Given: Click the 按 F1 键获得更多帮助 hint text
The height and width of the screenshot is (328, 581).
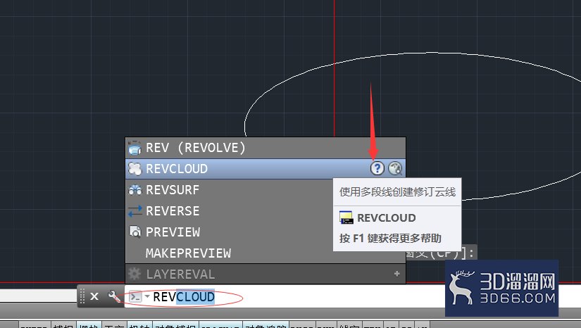Looking at the screenshot, I should click(390, 238).
